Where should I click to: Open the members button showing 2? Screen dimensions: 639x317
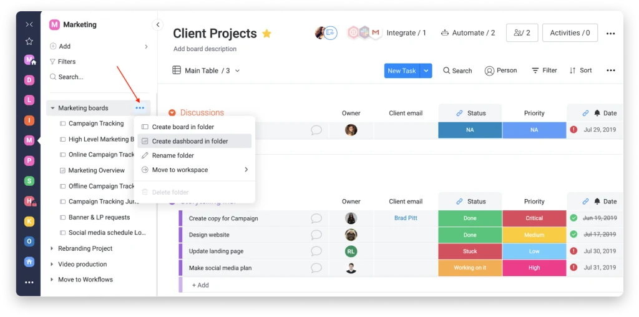[x=522, y=33]
